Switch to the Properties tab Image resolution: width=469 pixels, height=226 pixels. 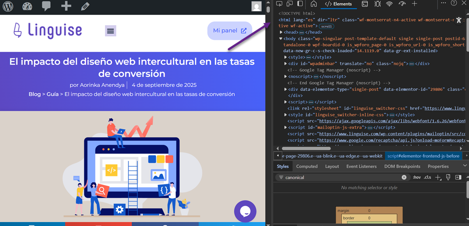438,166
